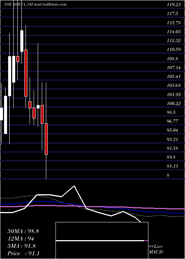The height and width of the screenshot is (259, 185).
Task: Click the 95.04 price axis label
Action: (x=173, y=130)
